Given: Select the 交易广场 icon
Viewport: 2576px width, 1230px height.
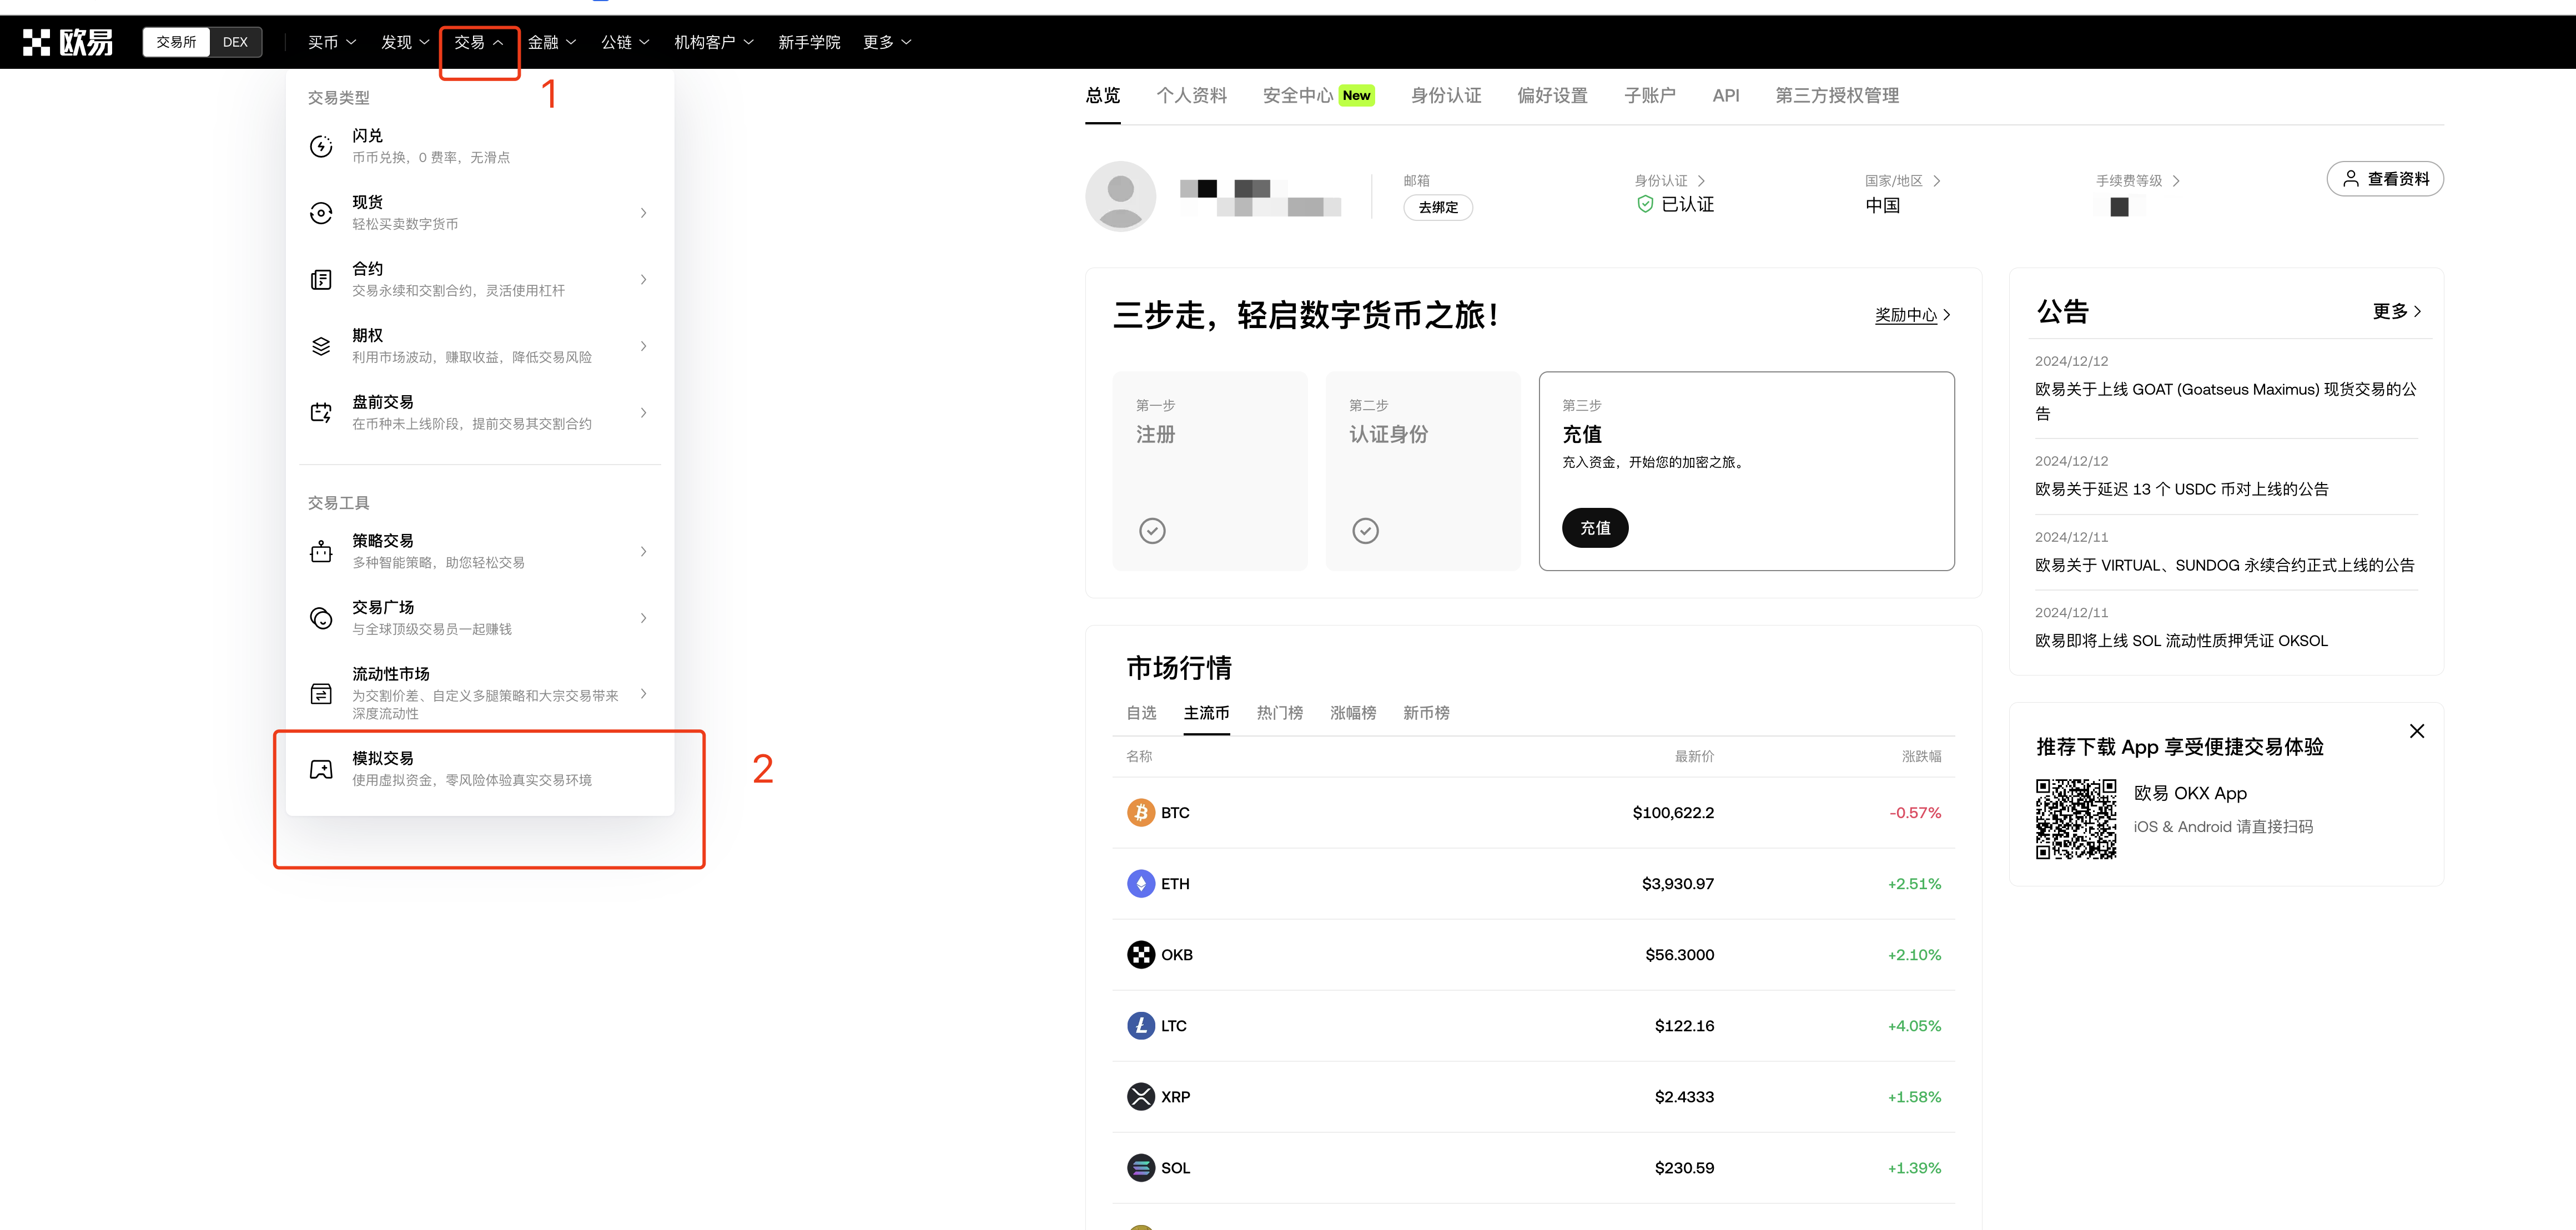Looking at the screenshot, I should (x=321, y=618).
